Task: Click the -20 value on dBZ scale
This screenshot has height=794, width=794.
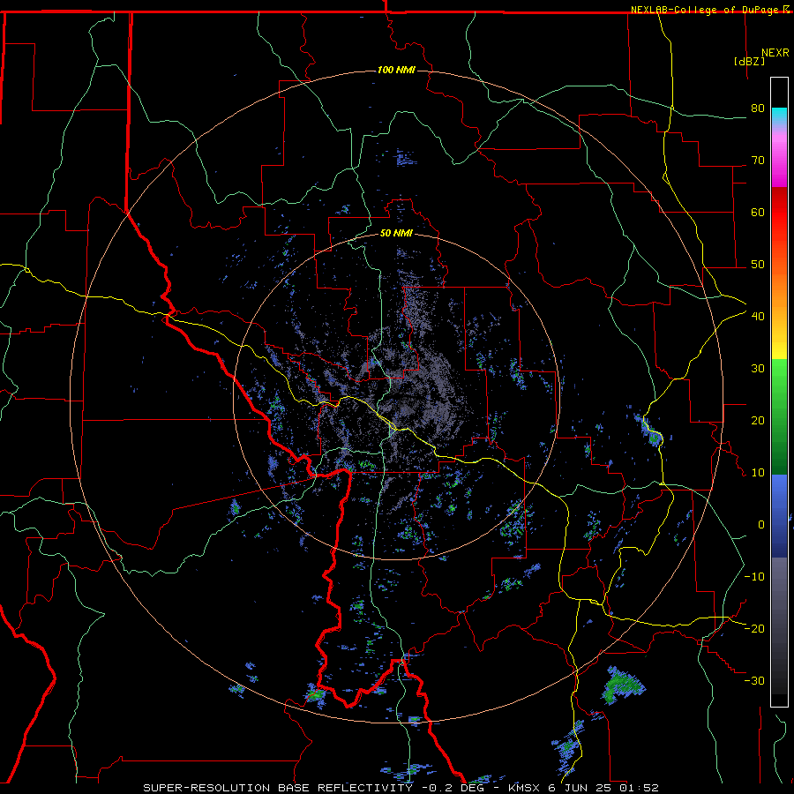Action: point(754,628)
